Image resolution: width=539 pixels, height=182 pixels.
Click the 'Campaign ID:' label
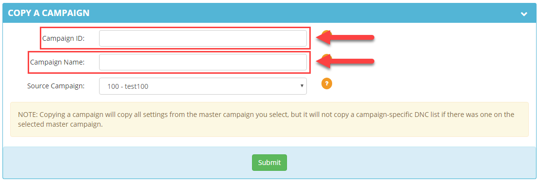pyautogui.click(x=63, y=38)
